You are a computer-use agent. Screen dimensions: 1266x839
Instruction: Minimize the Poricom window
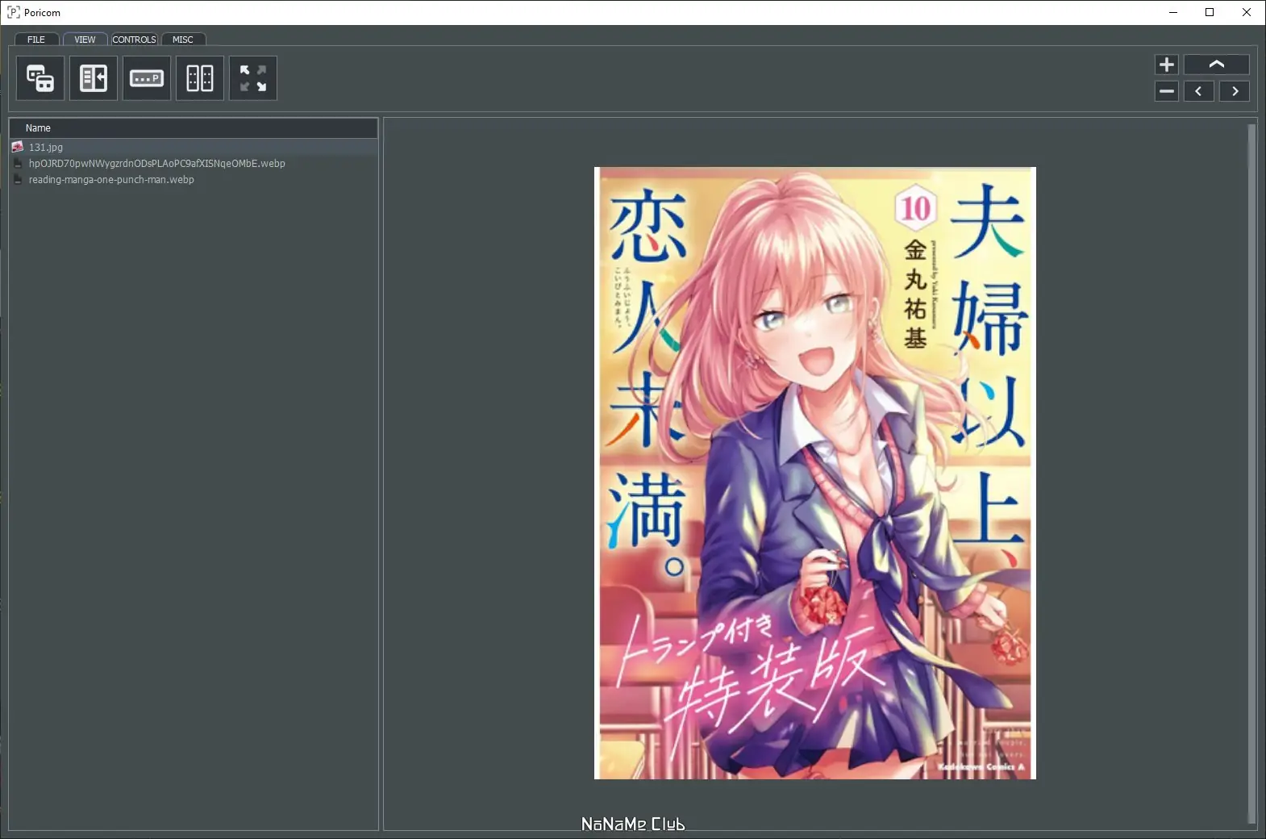point(1173,12)
